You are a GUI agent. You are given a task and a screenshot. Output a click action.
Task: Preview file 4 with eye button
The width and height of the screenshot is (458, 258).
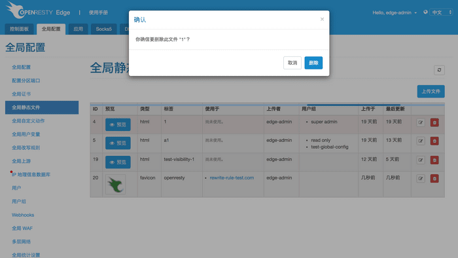click(x=118, y=124)
